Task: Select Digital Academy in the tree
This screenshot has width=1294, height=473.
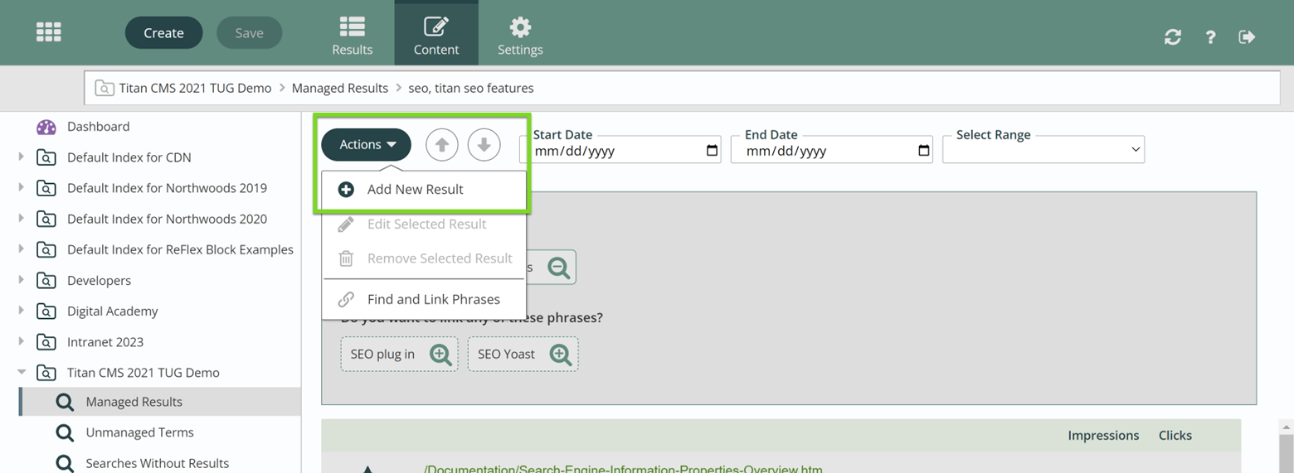Action: pyautogui.click(x=112, y=311)
